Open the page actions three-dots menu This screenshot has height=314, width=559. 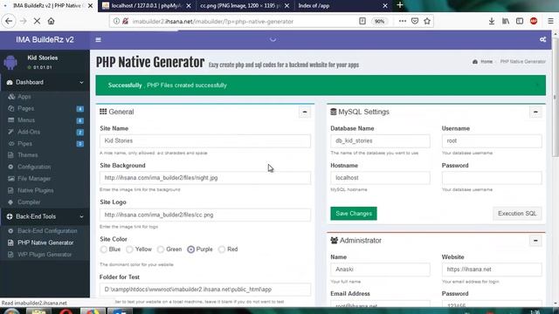tap(403, 21)
